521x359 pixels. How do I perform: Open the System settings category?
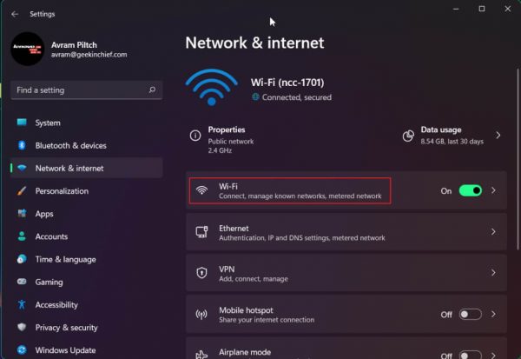48,123
